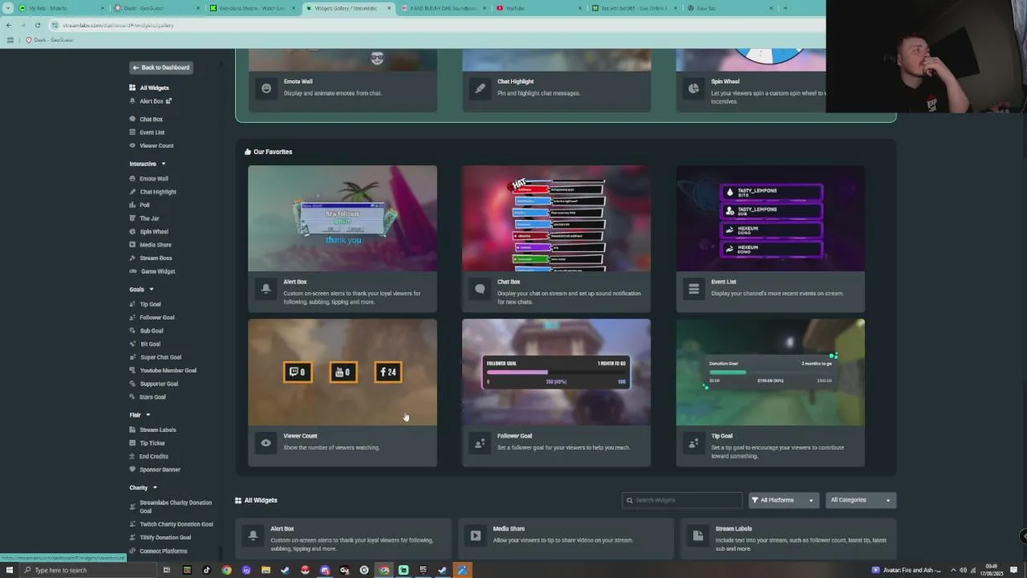The image size is (1027, 578).
Task: Open the All Platforms dropdown
Action: pos(783,500)
